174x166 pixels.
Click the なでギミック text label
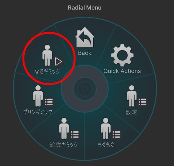pos(47,71)
